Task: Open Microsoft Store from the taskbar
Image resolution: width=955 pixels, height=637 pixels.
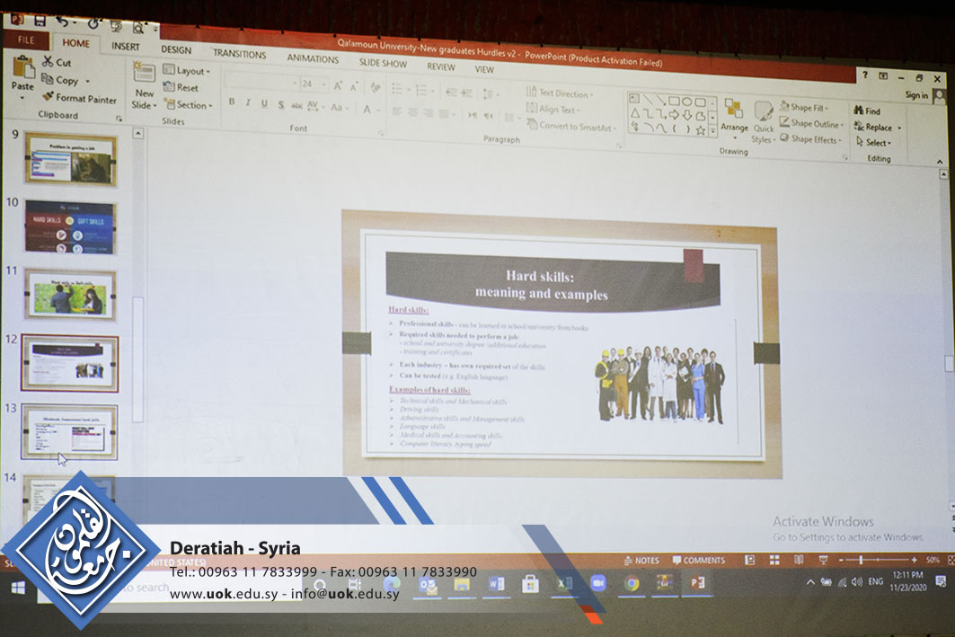Action: [530, 583]
